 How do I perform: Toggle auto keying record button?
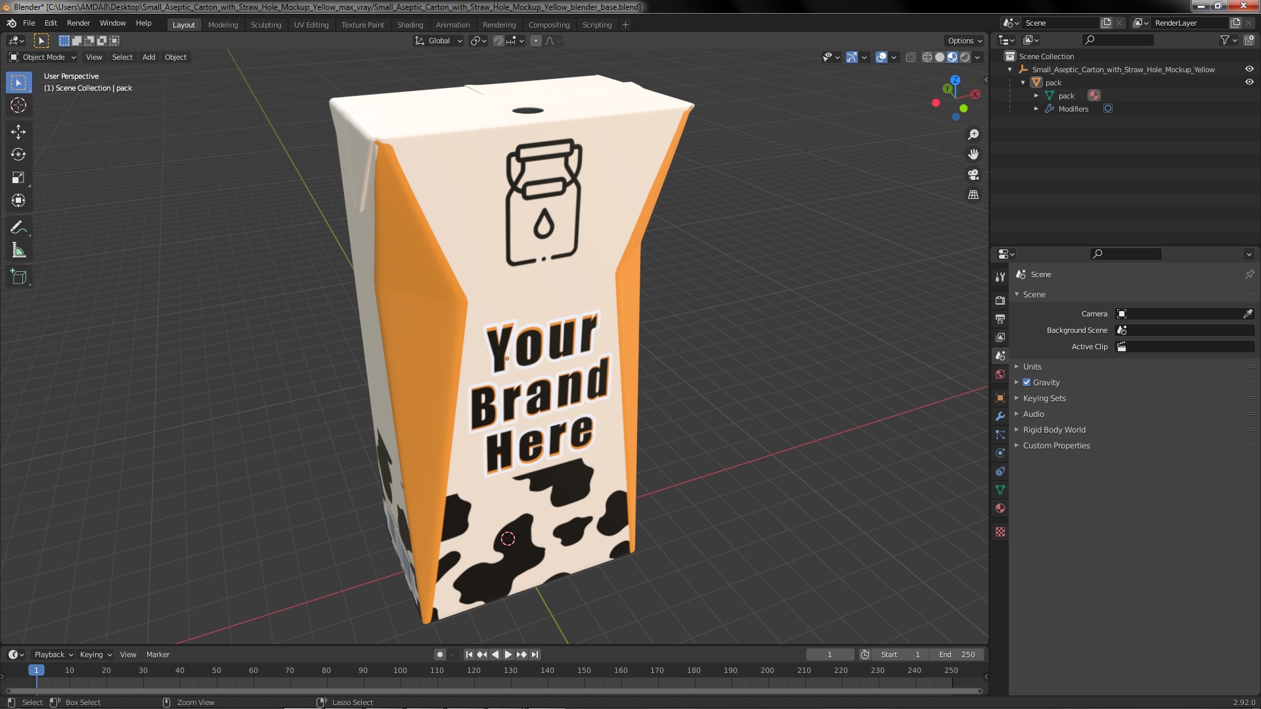tap(439, 655)
